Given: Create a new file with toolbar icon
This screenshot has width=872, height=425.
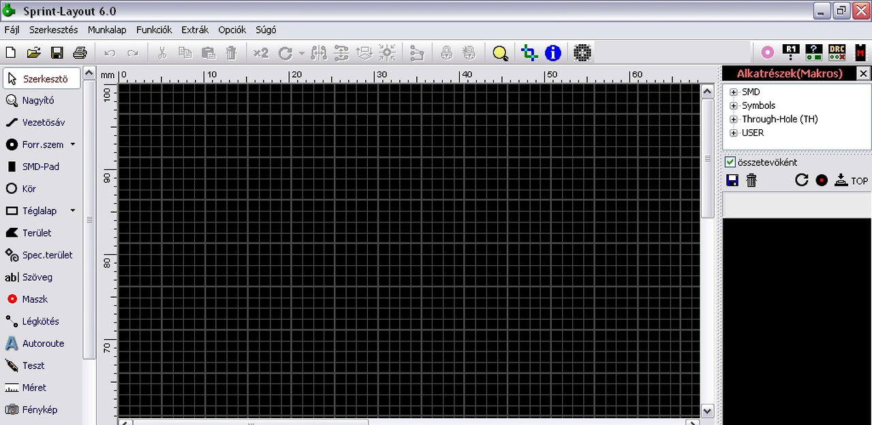Looking at the screenshot, I should coord(11,52).
